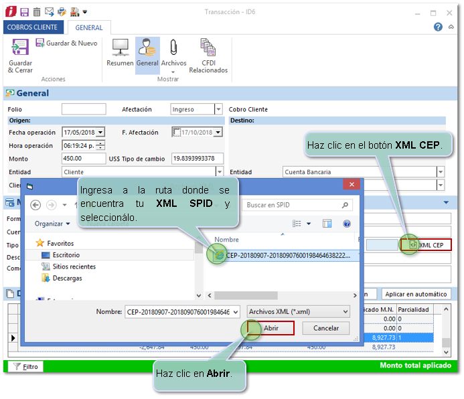Open the Organizar menu
Viewport: 464px width, 399px height.
pyautogui.click(x=52, y=224)
